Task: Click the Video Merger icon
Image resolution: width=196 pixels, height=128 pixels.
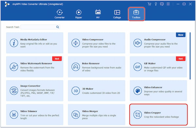Action: click(76, 115)
